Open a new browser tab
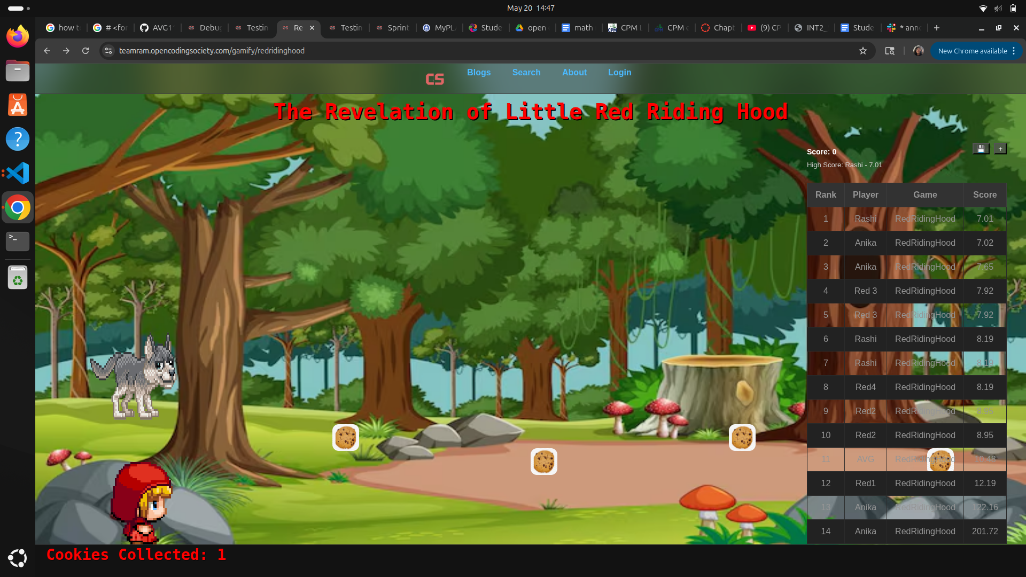 [937, 28]
